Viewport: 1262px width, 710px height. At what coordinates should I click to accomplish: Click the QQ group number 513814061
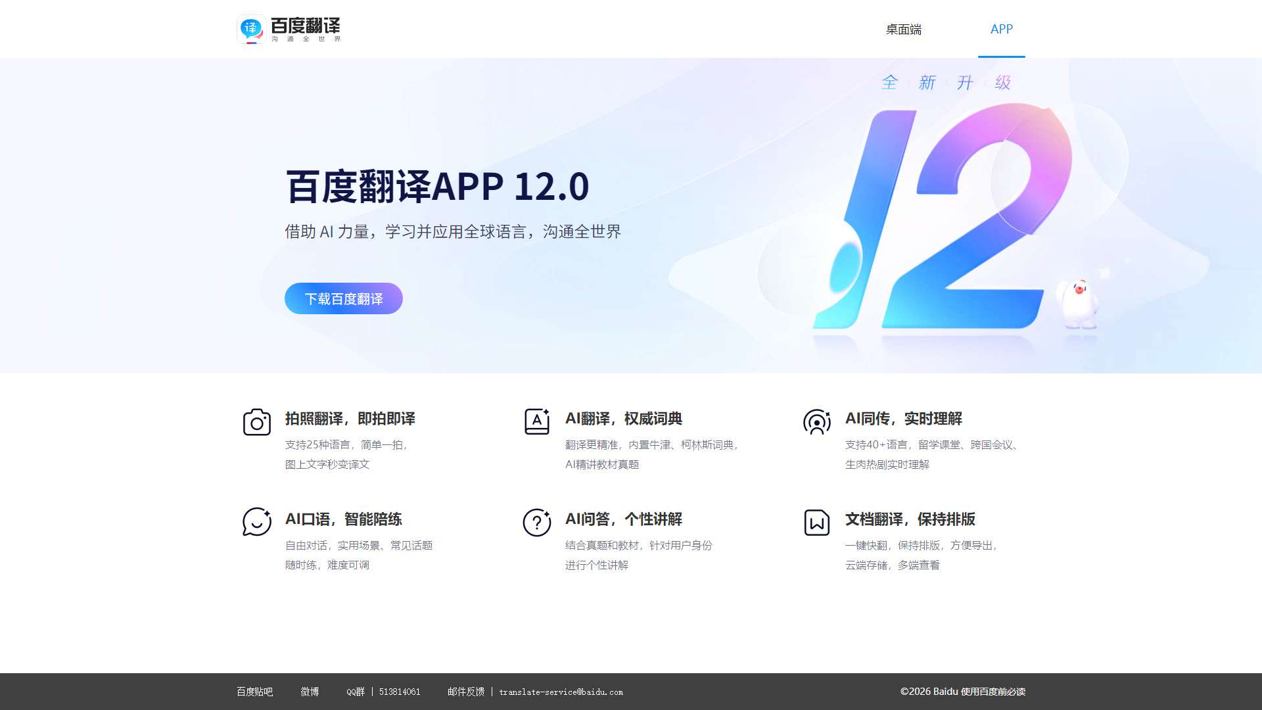400,692
